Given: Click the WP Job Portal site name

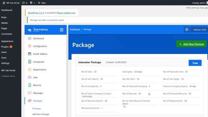Looking at the screenshot, I should 13,3.
